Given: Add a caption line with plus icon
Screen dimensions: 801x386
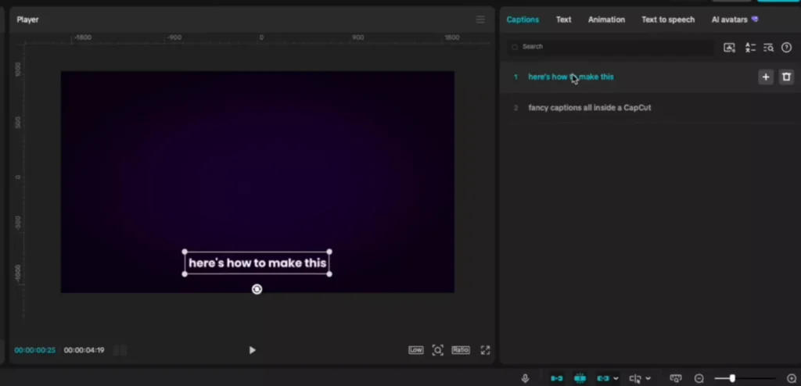Looking at the screenshot, I should pyautogui.click(x=766, y=77).
